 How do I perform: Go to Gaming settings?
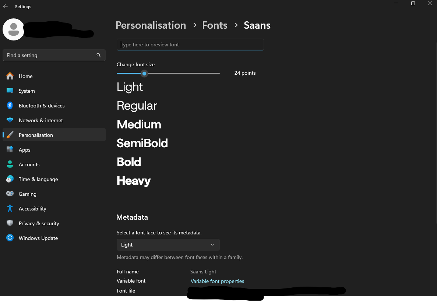pyautogui.click(x=54, y=194)
